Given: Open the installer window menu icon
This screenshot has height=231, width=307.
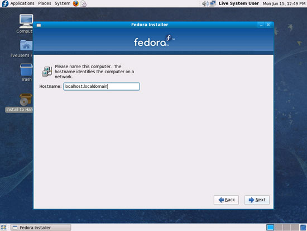Looking at the screenshot, I should click(x=39, y=25).
